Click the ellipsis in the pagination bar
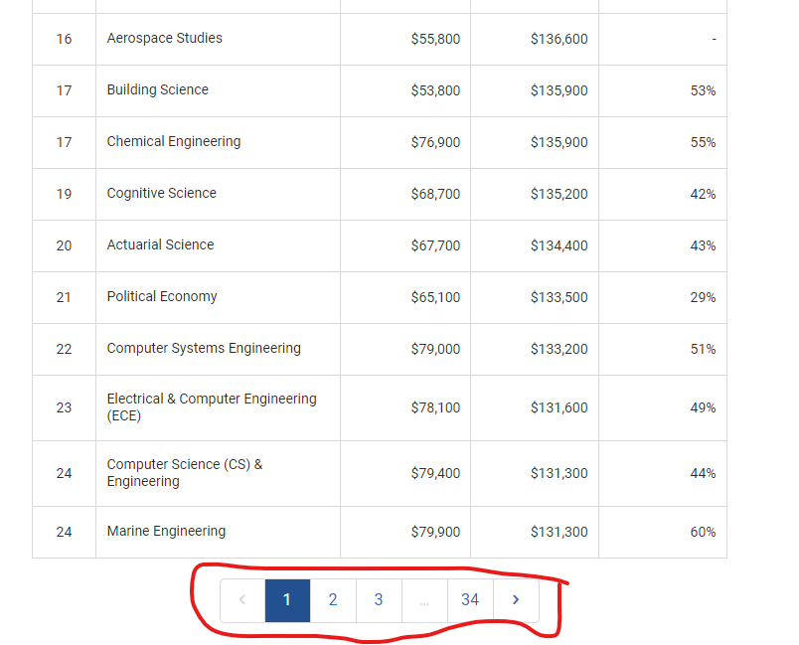The width and height of the screenshot is (799, 645). (424, 600)
